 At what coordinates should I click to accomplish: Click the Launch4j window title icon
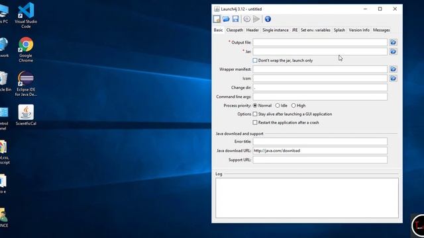pos(217,9)
